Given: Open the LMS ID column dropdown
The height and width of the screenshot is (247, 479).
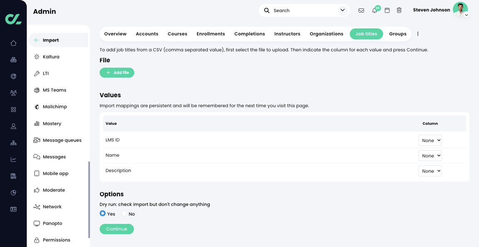Looking at the screenshot, I should [x=430, y=141].
